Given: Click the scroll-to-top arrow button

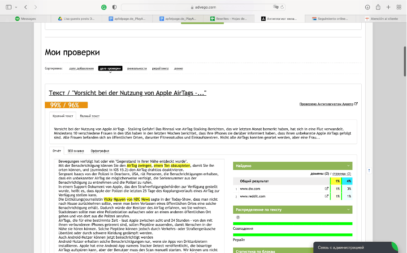Looking at the screenshot, I should [x=369, y=170].
